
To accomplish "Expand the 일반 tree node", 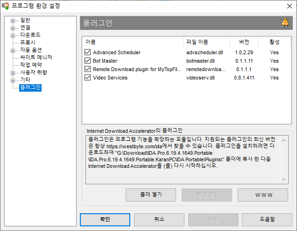I will tap(13, 21).
